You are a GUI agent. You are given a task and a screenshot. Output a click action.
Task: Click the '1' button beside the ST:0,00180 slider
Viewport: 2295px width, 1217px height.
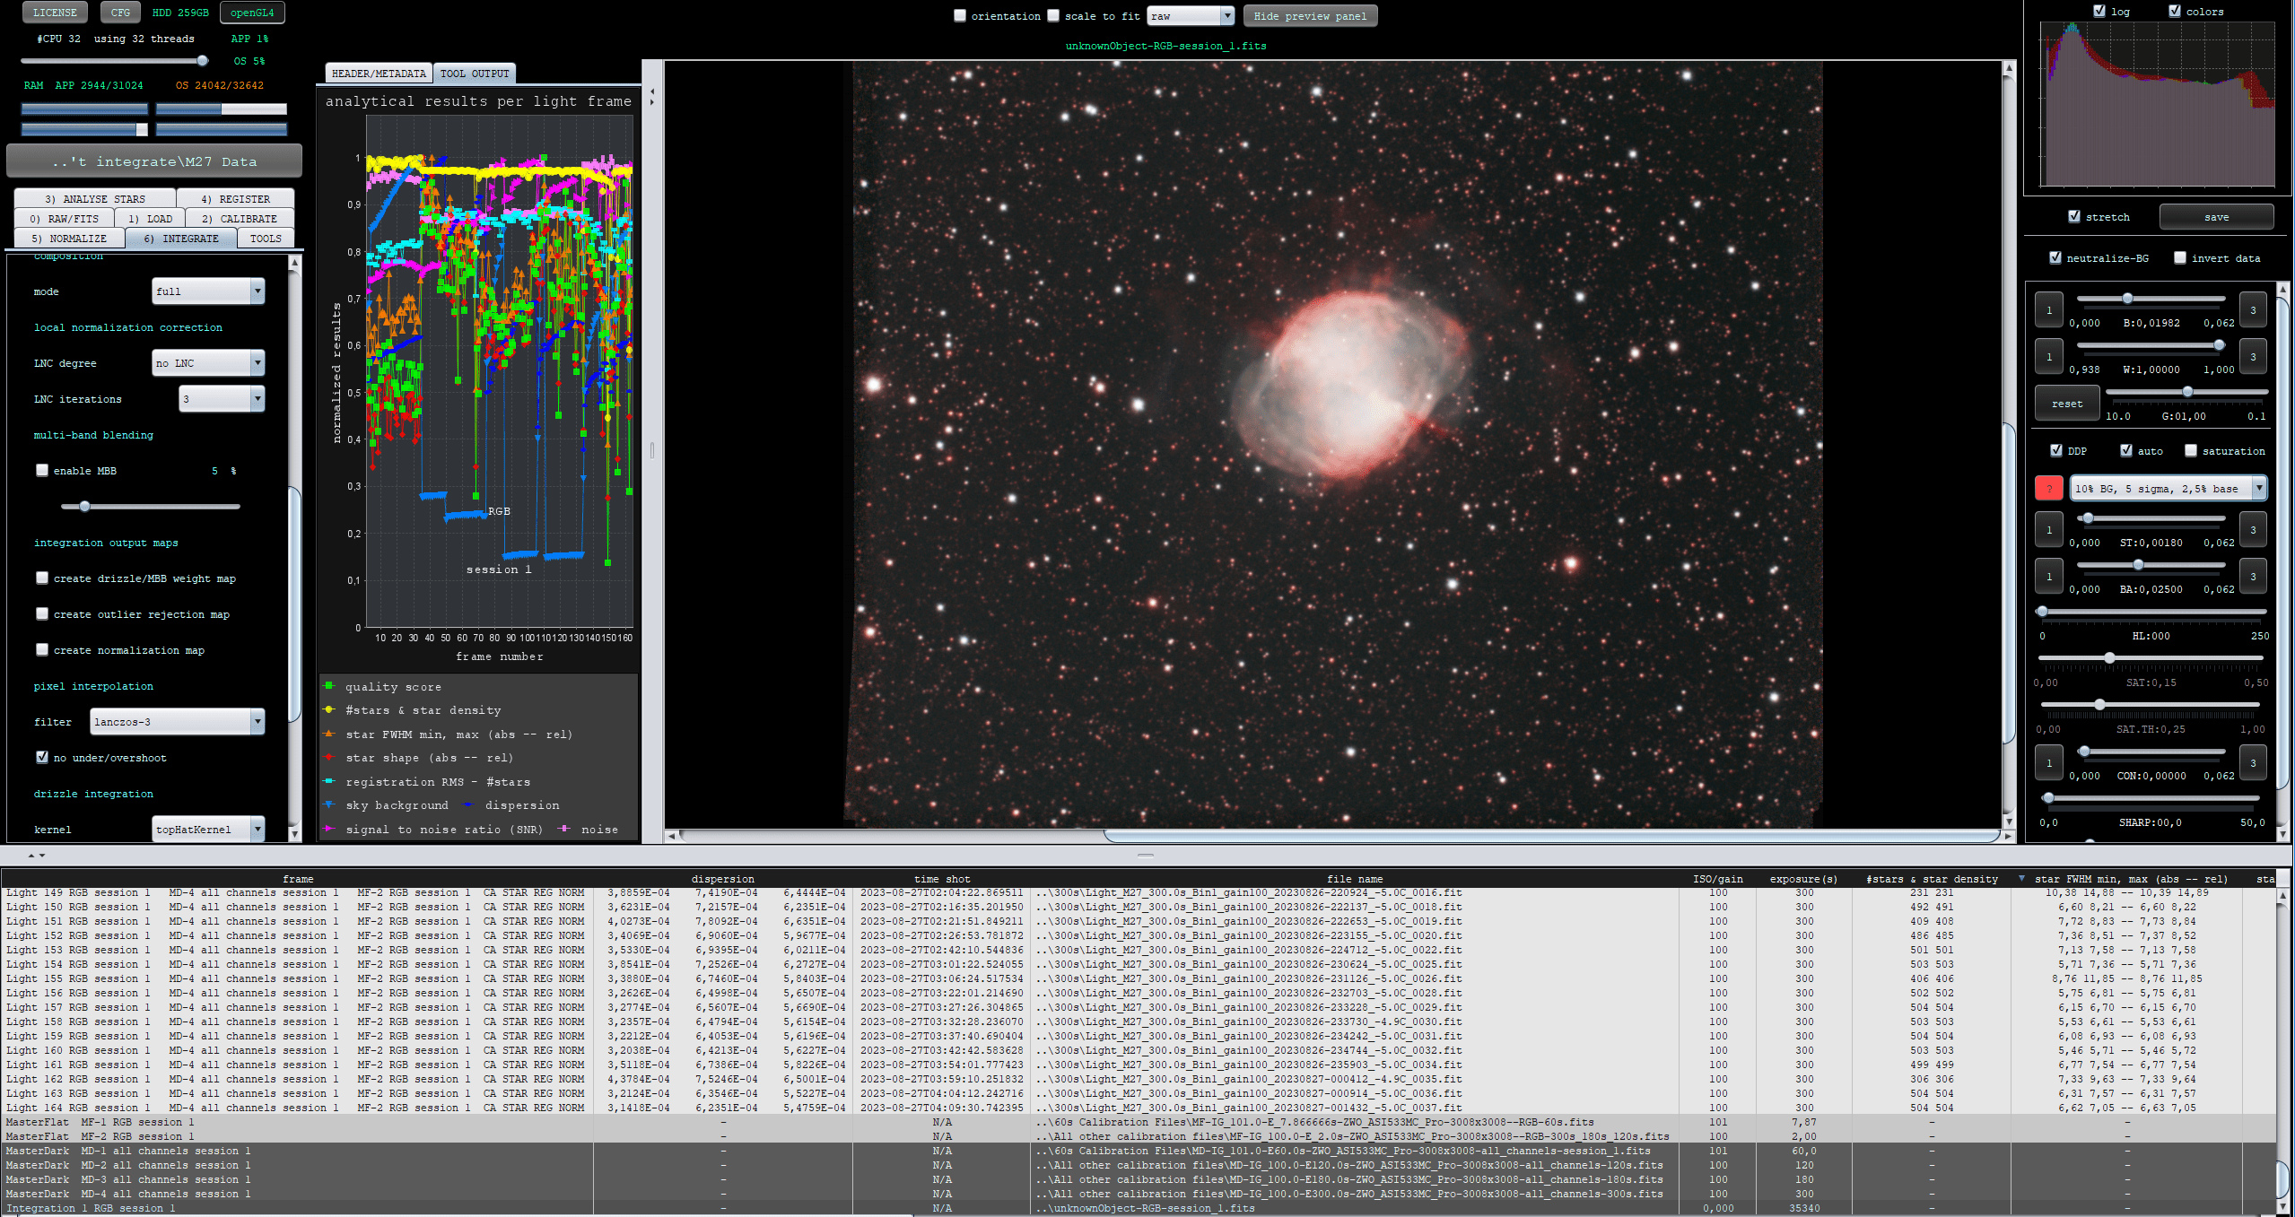(2048, 530)
